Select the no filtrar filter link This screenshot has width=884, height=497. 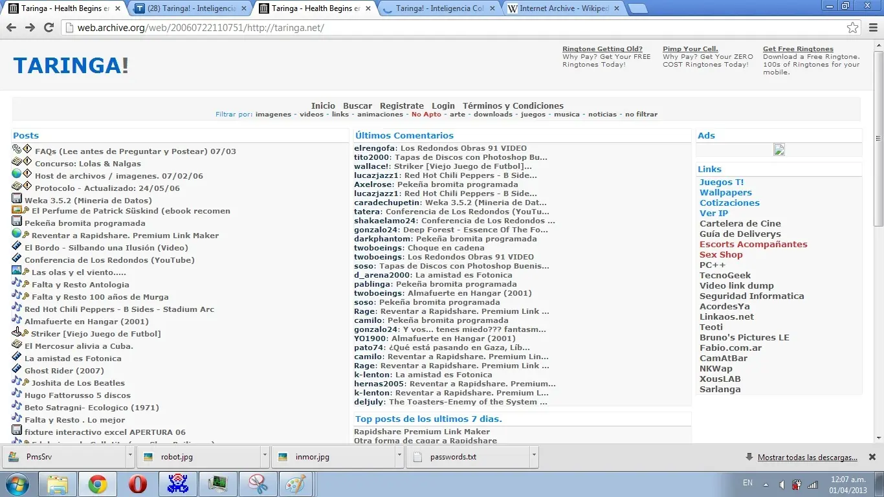click(x=641, y=115)
